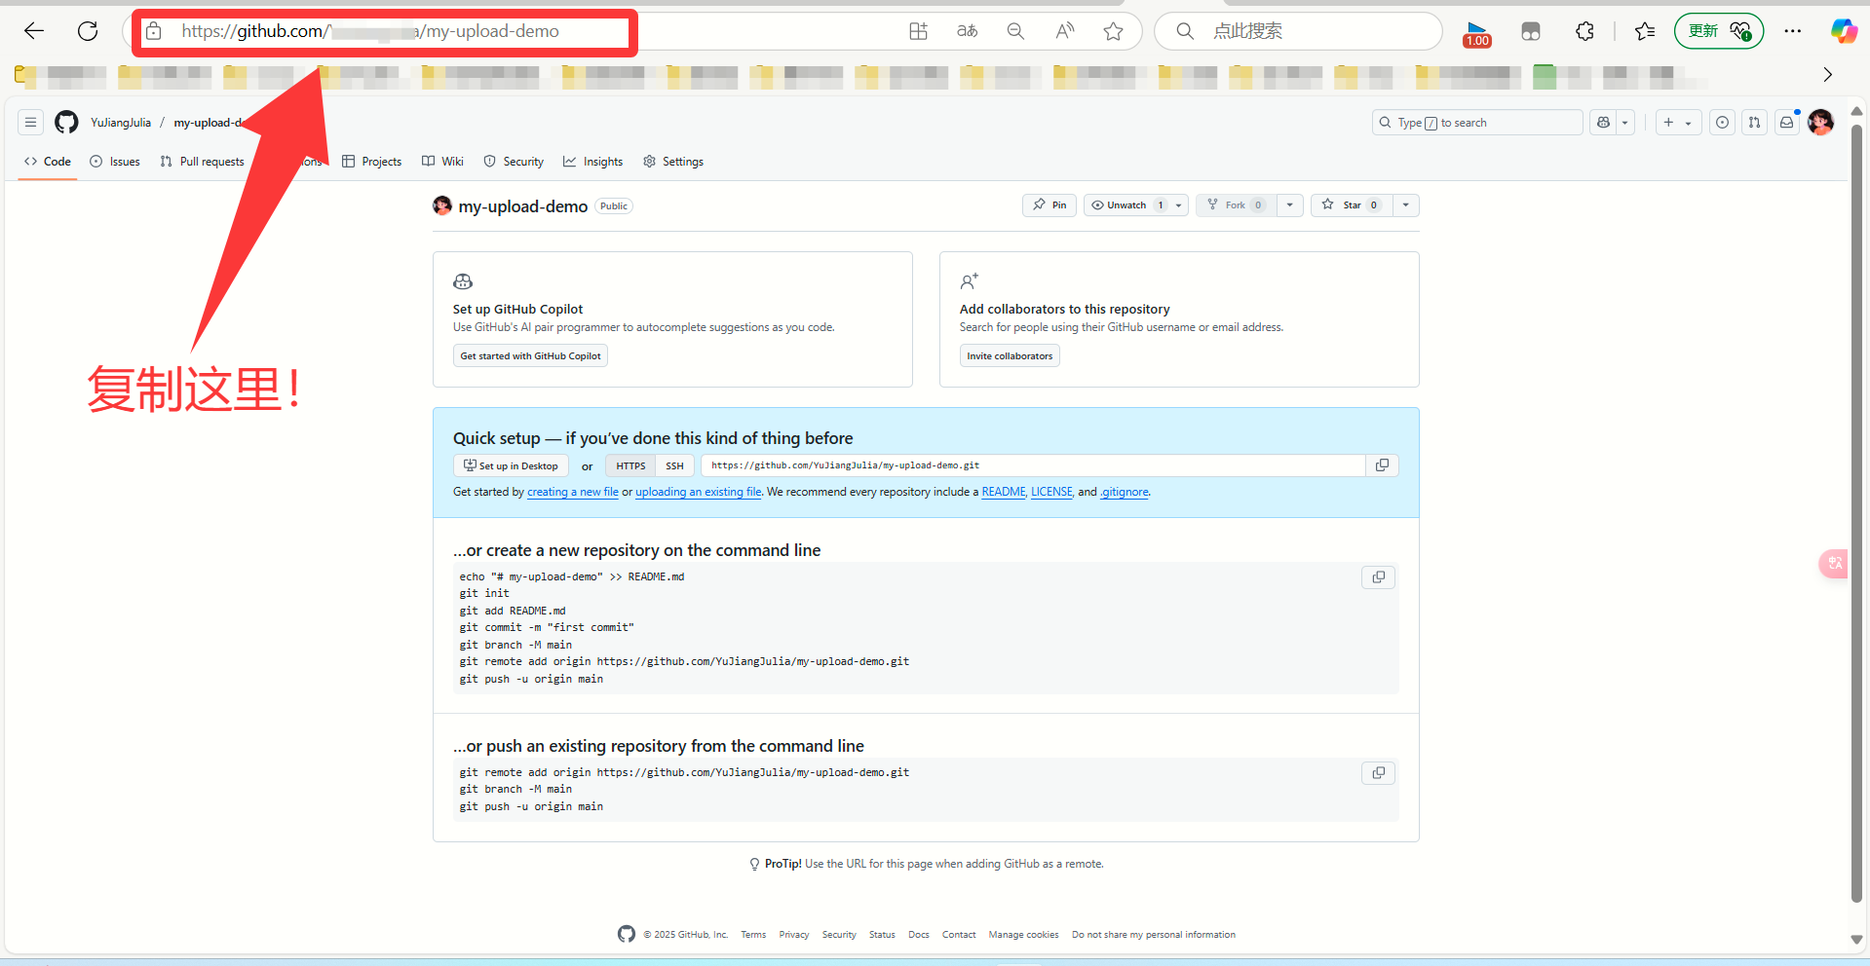This screenshot has width=1870, height=966.
Task: Pin the repository with Pin button
Action: point(1049,204)
